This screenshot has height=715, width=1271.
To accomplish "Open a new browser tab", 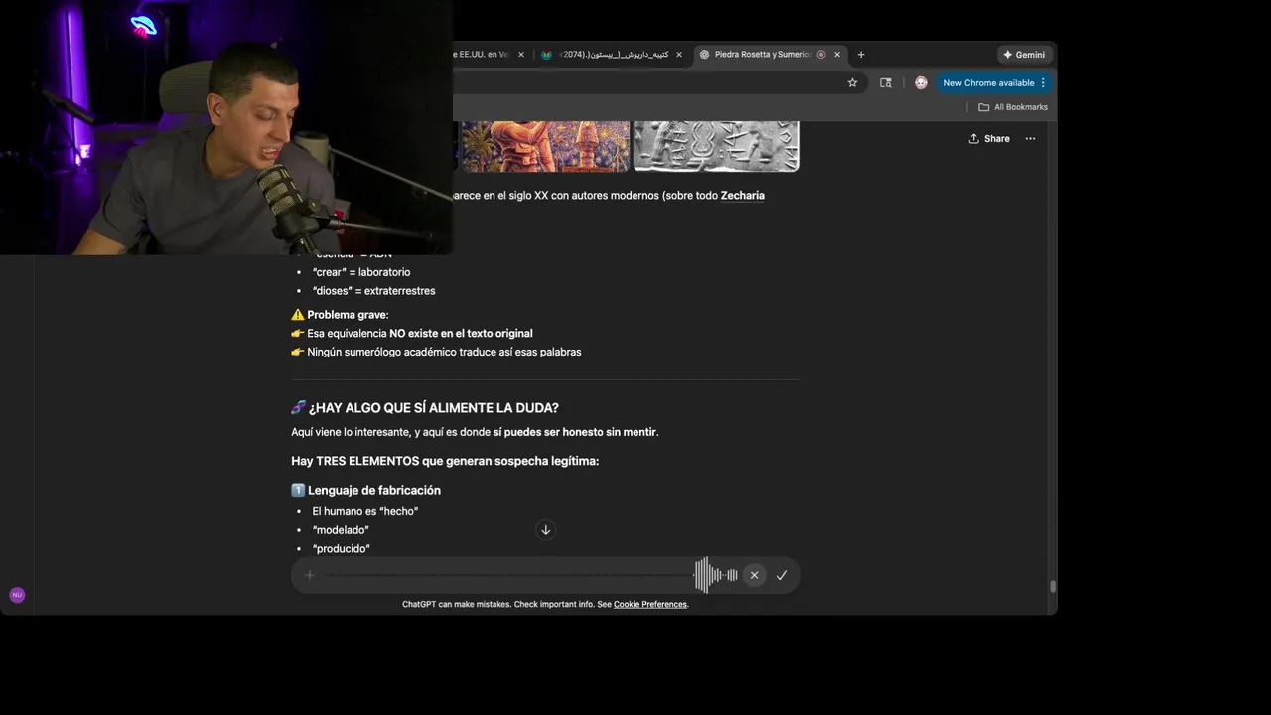I will coord(861,55).
